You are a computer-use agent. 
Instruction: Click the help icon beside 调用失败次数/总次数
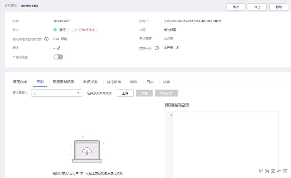46,39
